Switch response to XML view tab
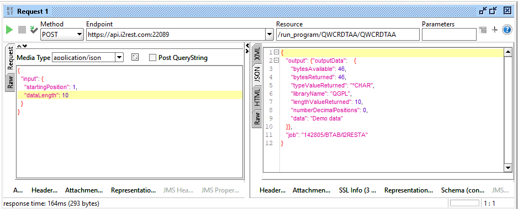 (x=257, y=54)
